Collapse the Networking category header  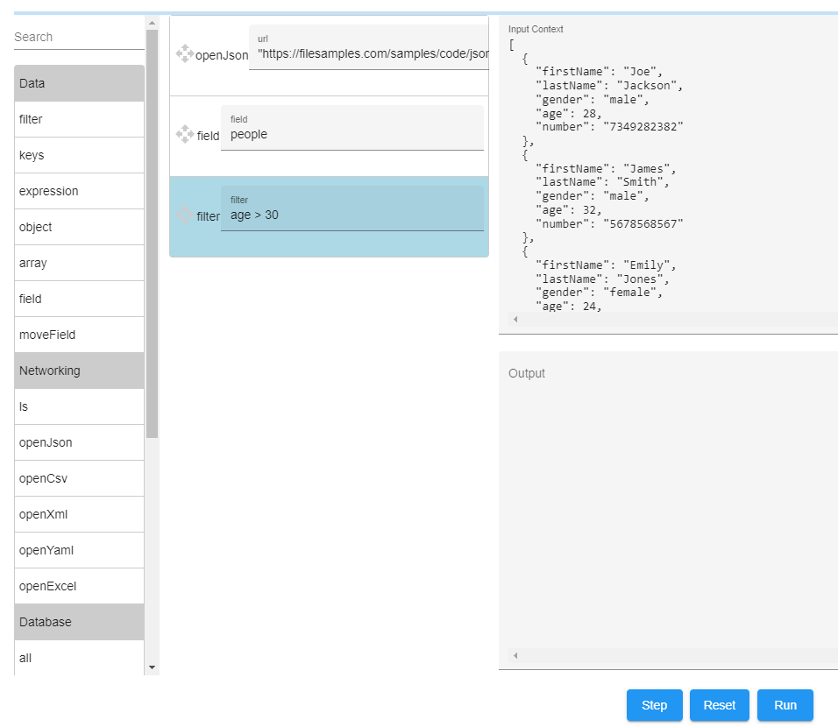coord(79,371)
